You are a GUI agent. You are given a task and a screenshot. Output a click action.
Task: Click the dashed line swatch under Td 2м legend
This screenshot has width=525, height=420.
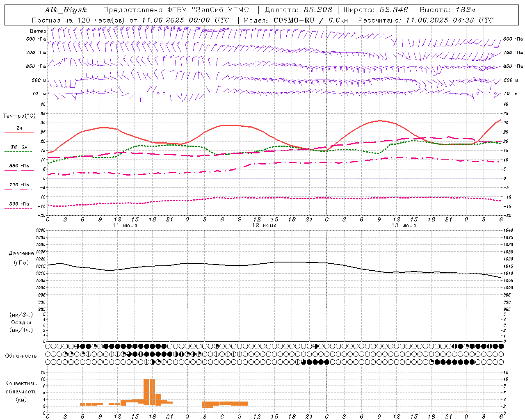(18, 151)
